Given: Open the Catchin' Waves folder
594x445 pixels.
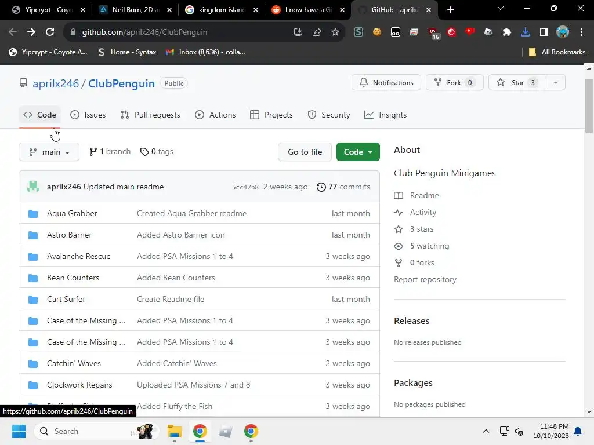Looking at the screenshot, I should pos(74,364).
